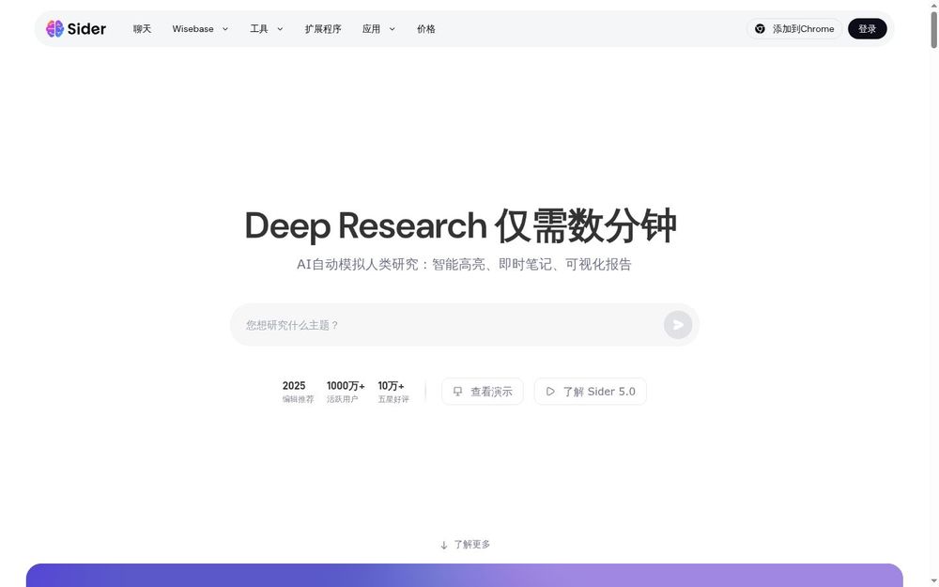This screenshot has height=587, width=939.
Task: Click the 了解更多 link
Action: (472, 545)
